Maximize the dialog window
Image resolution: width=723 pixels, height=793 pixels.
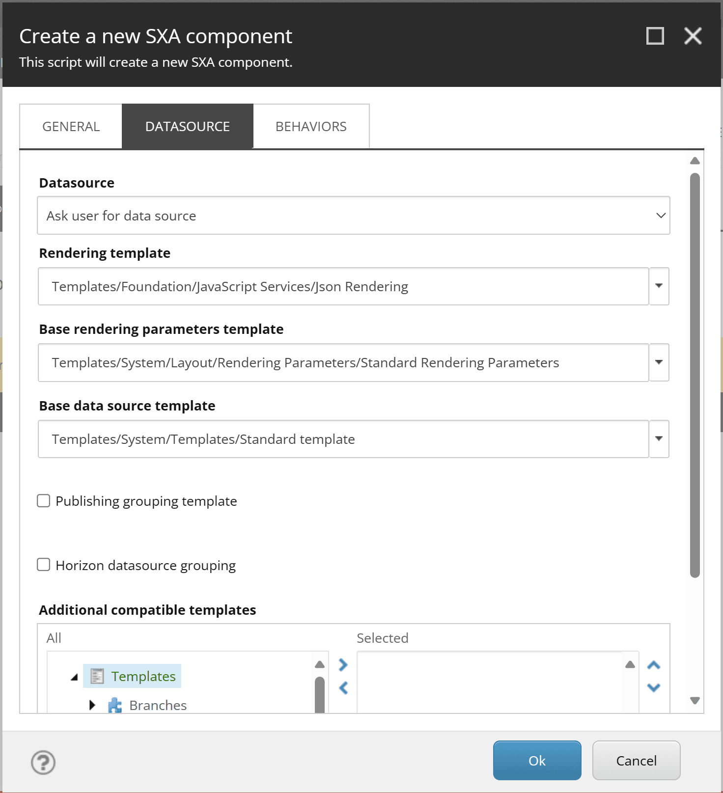pyautogui.click(x=655, y=36)
